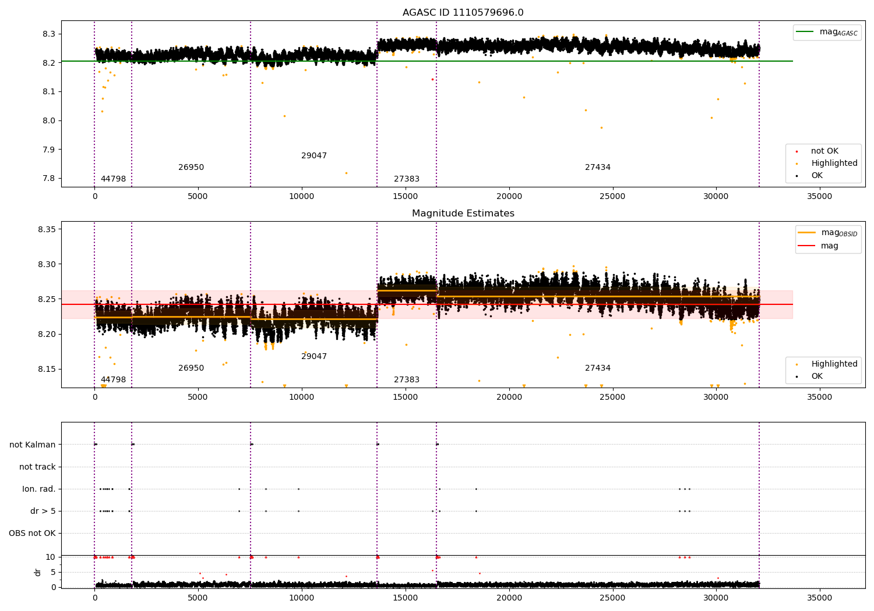The image size is (874, 611).
Task: Click obsid label 44798 in middle plot
Action: point(113,380)
